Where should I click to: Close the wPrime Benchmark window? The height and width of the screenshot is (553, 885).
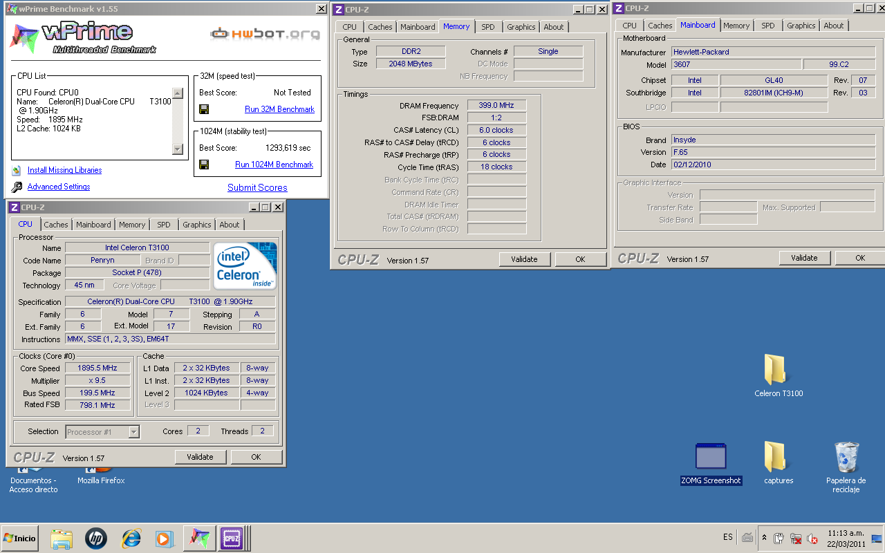click(322, 9)
